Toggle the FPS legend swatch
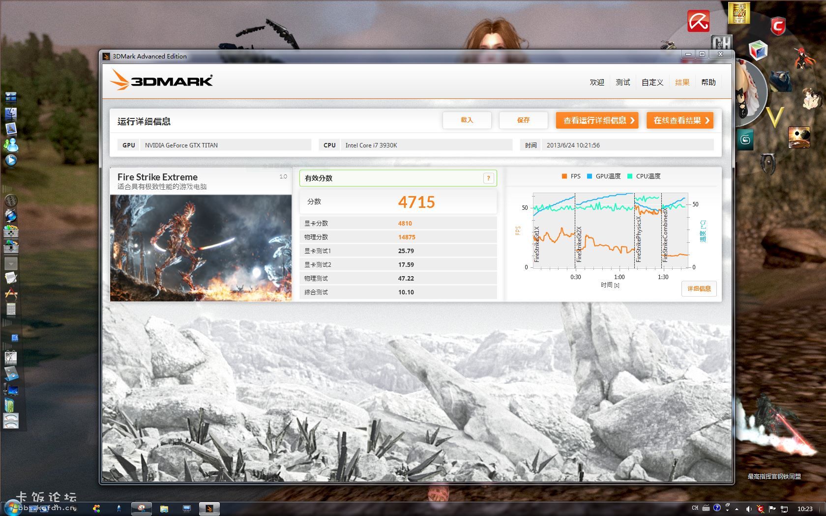 (x=564, y=176)
